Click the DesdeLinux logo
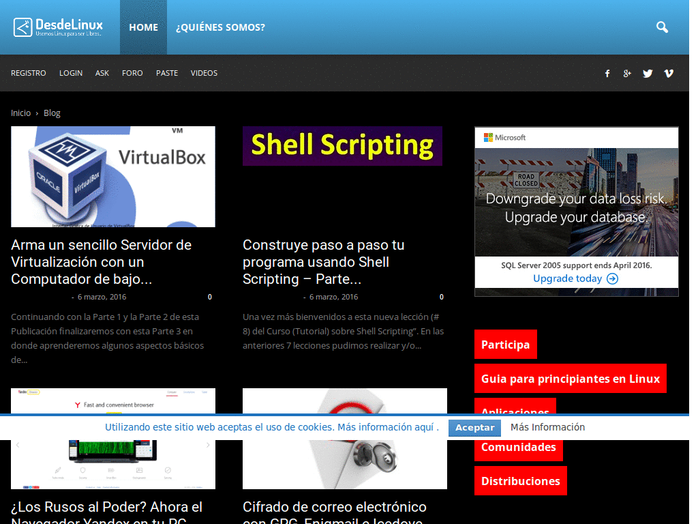This screenshot has width=698, height=524. point(59,27)
